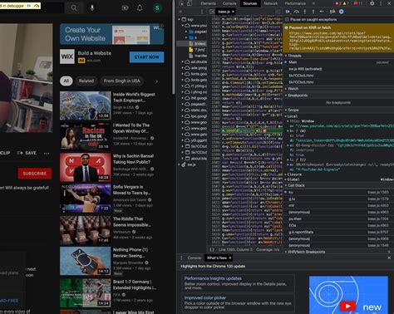Select the All filter chip
Screen dimensions: 394x314
66,81
